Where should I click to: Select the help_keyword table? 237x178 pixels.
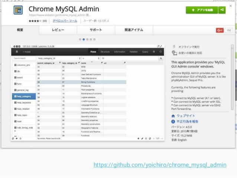[x=24, y=103]
